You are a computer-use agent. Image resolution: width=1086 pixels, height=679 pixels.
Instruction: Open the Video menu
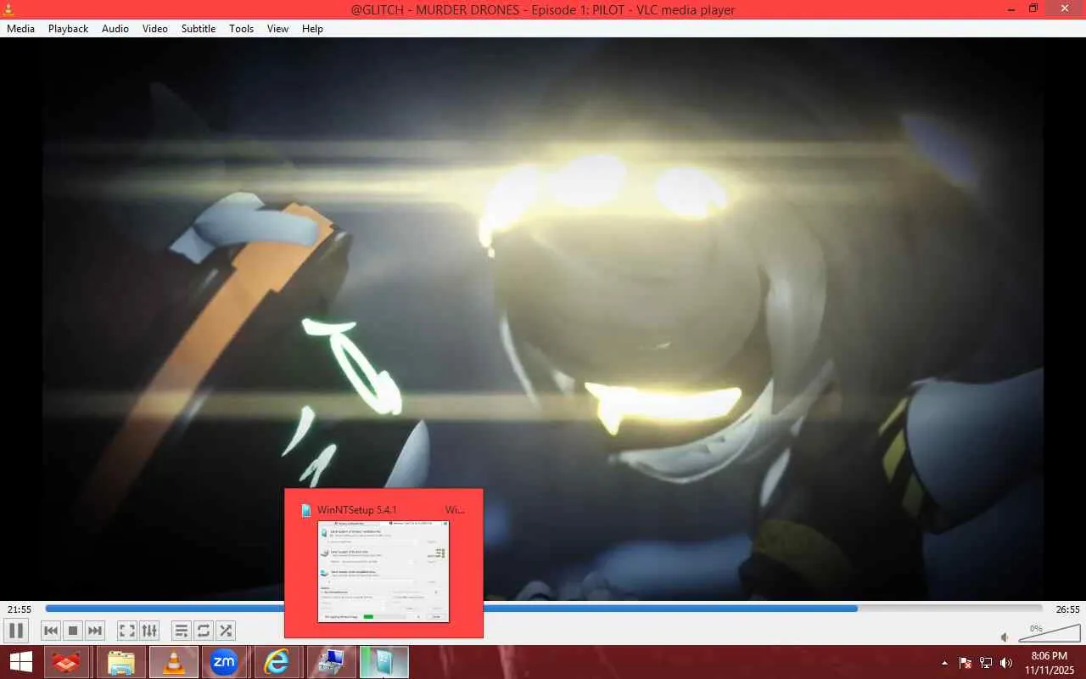click(155, 29)
